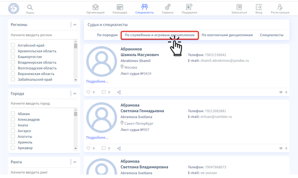Share Абрамова Светлана Геннадьевна's card

pyautogui.click(x=119, y=148)
